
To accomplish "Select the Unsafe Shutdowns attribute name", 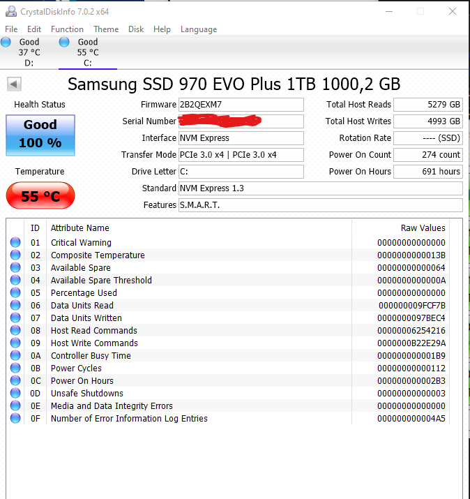I will [86, 394].
